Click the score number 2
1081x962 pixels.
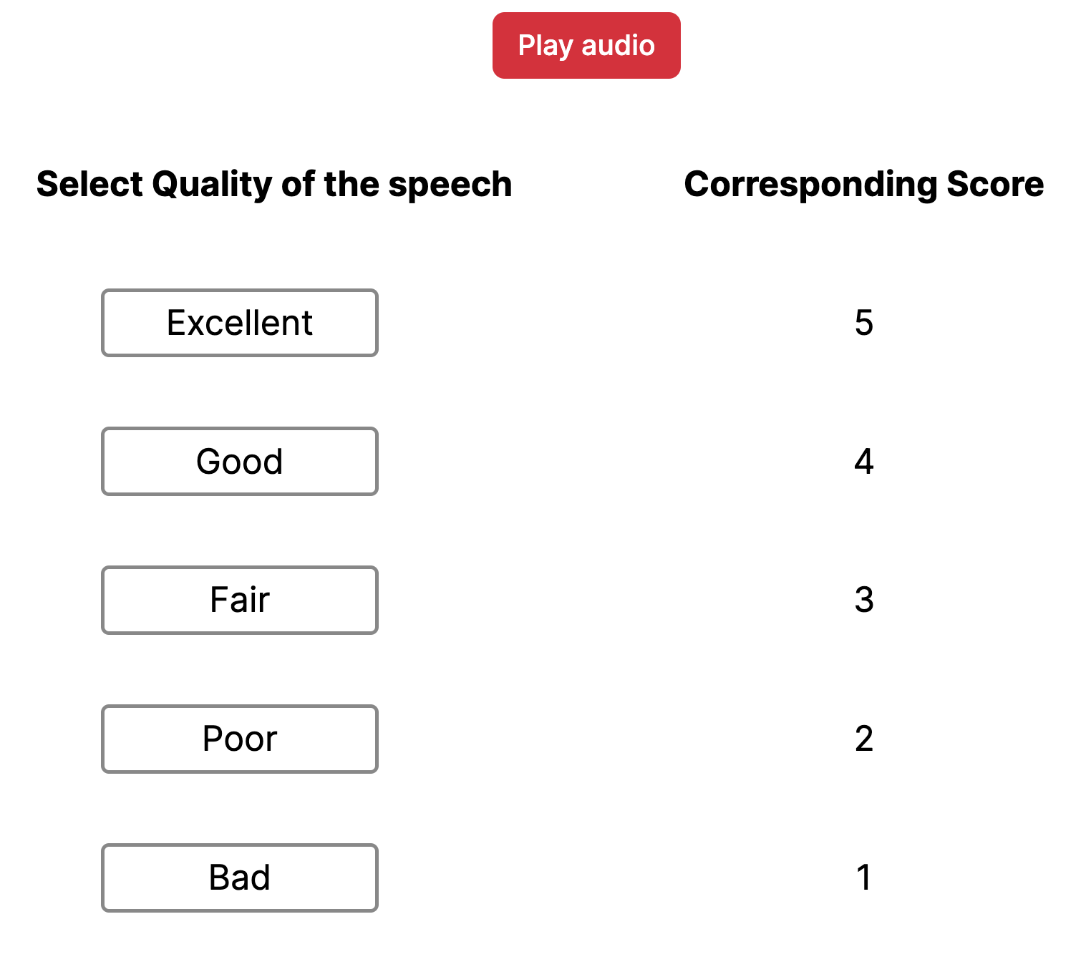pos(863,739)
